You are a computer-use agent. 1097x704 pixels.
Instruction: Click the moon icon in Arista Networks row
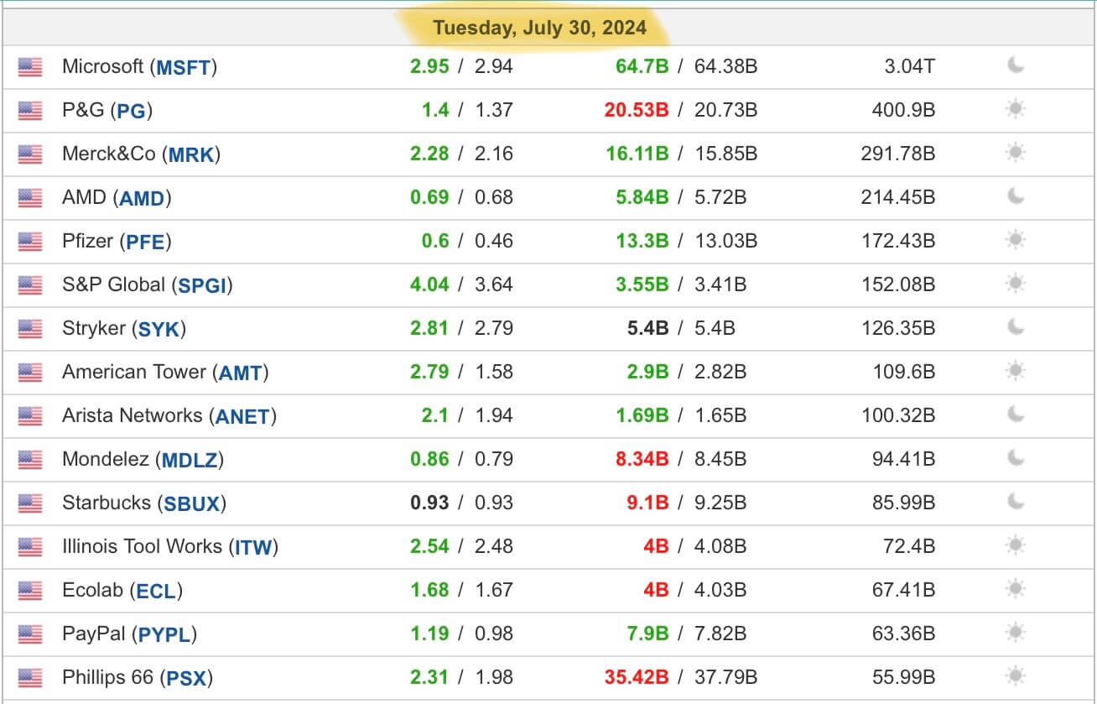[x=1016, y=415]
